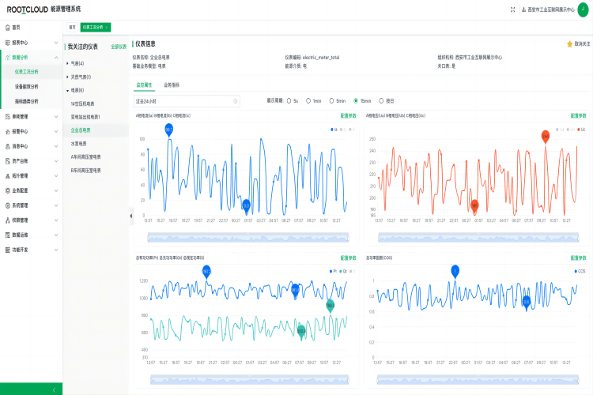The height and width of the screenshot is (395, 593).
Task: Expand the 天然气表(1) tree node
Action: click(x=68, y=77)
